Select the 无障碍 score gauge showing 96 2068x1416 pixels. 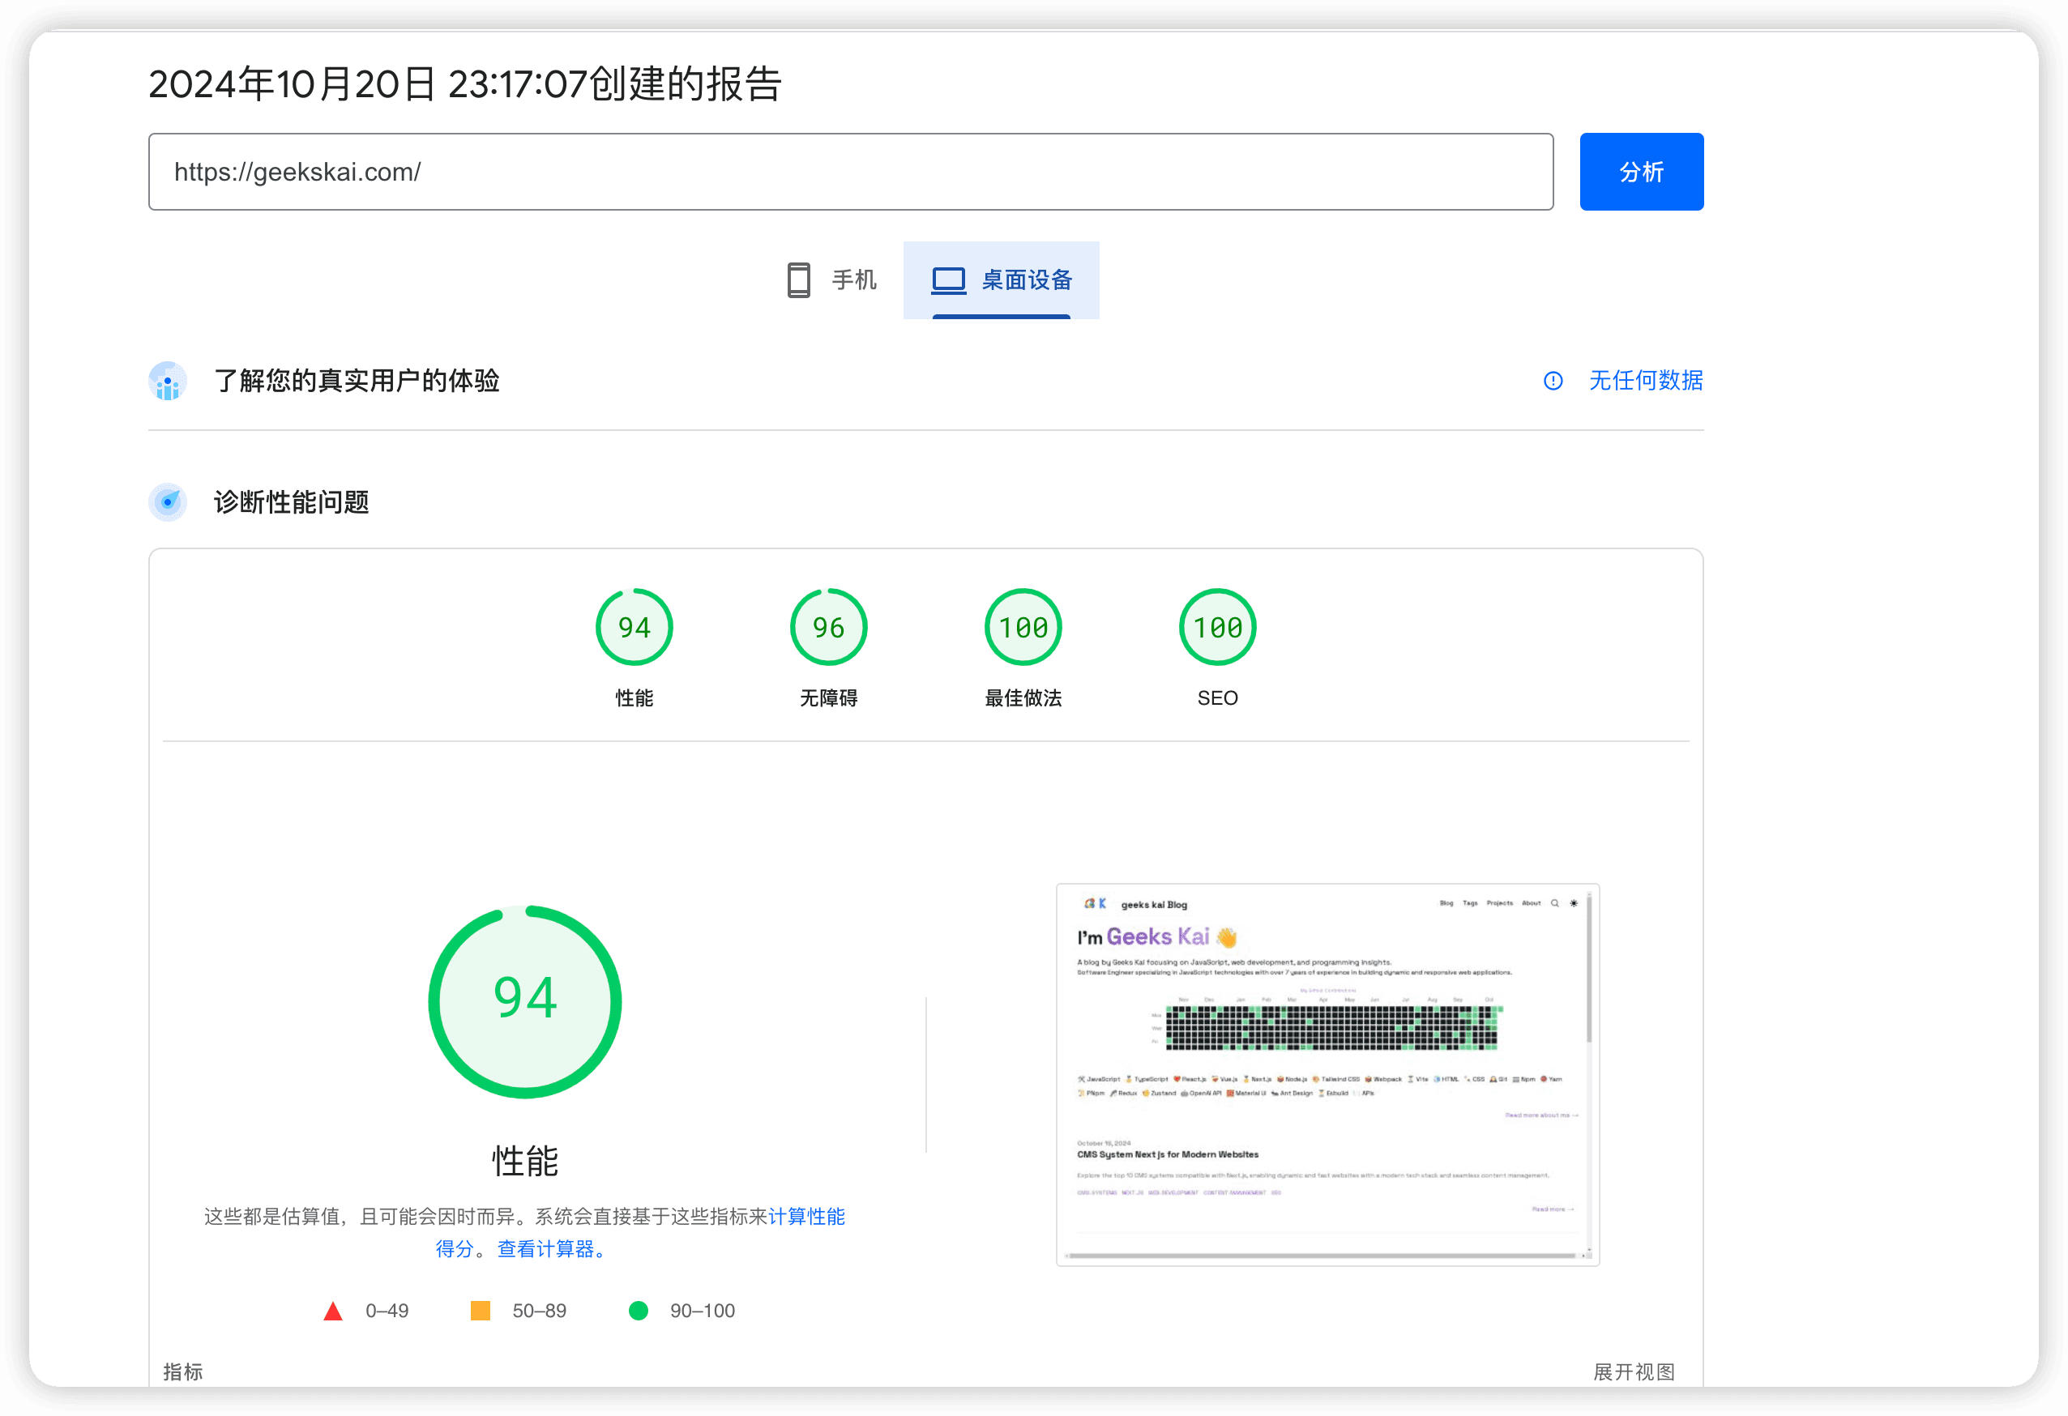827,626
